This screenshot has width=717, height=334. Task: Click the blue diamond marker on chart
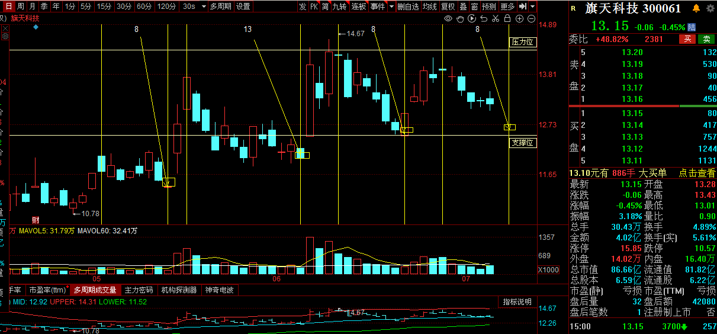pyautogui.click(x=36, y=27)
